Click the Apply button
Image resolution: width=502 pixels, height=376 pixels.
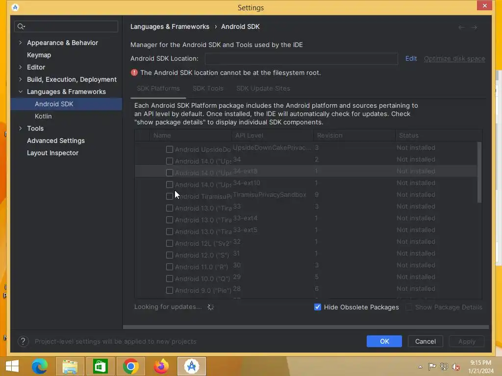(x=467, y=341)
